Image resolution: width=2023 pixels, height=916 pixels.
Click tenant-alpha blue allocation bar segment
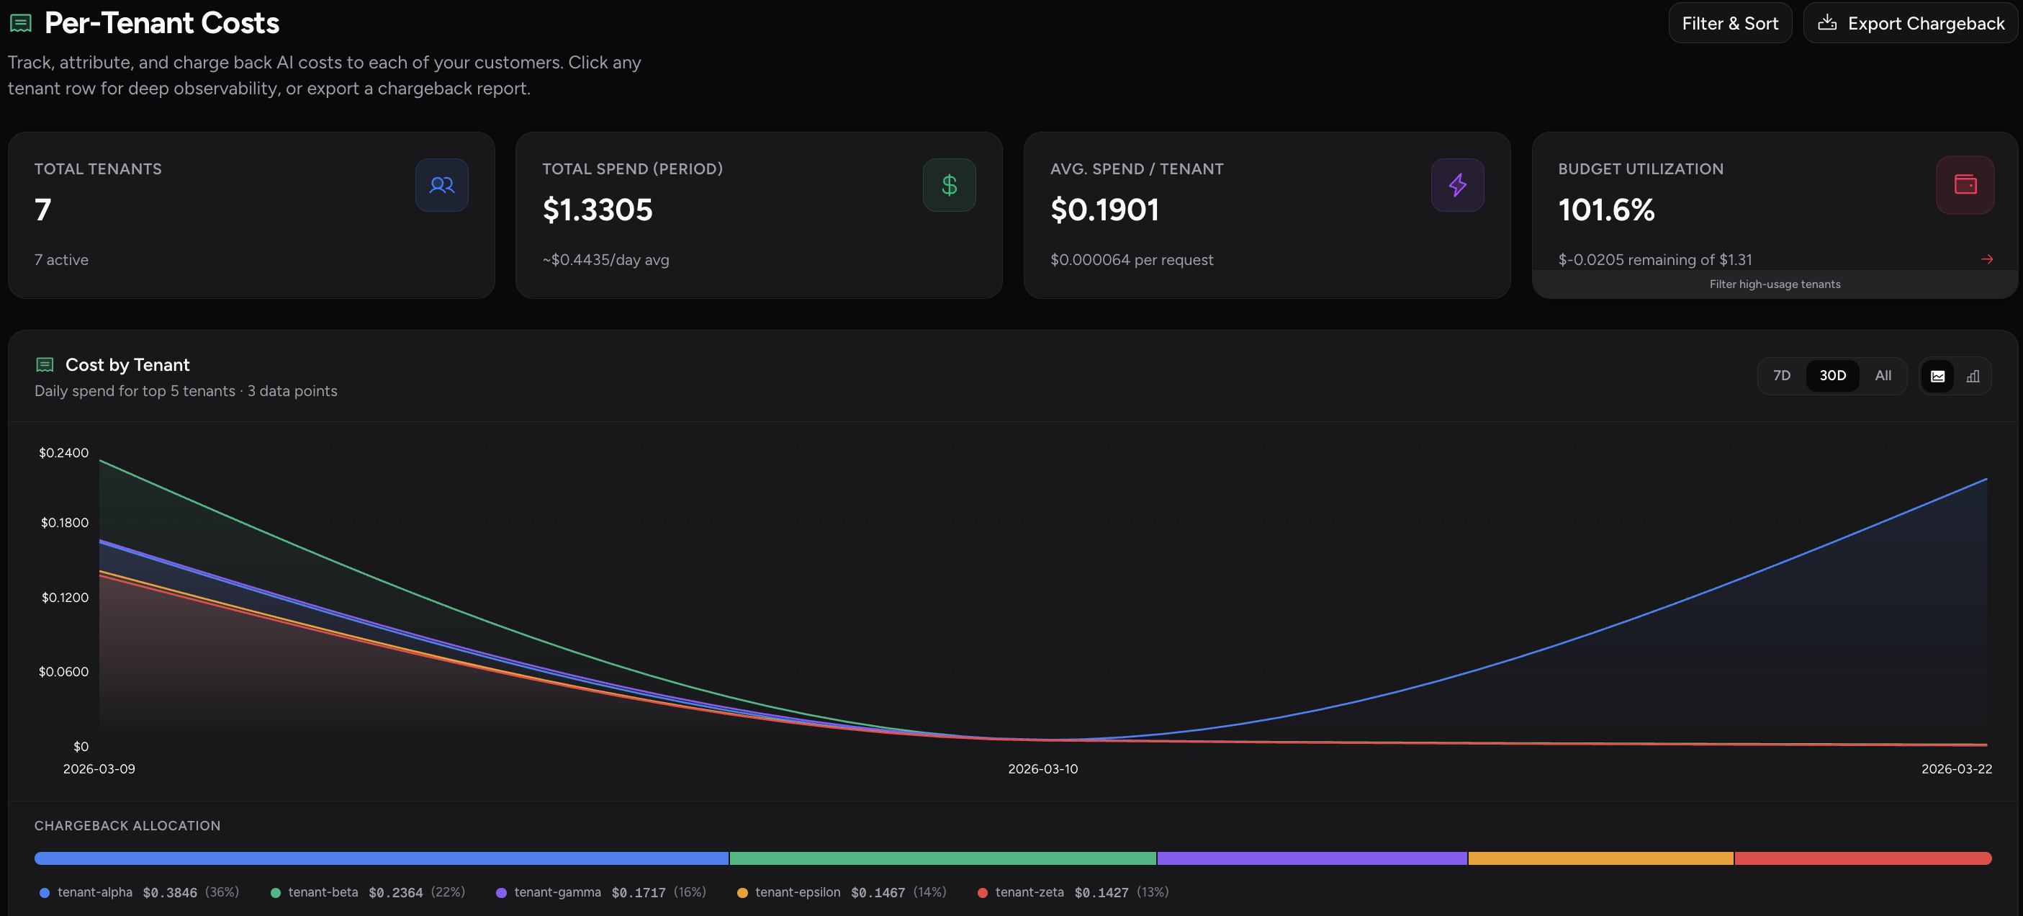tap(381, 858)
